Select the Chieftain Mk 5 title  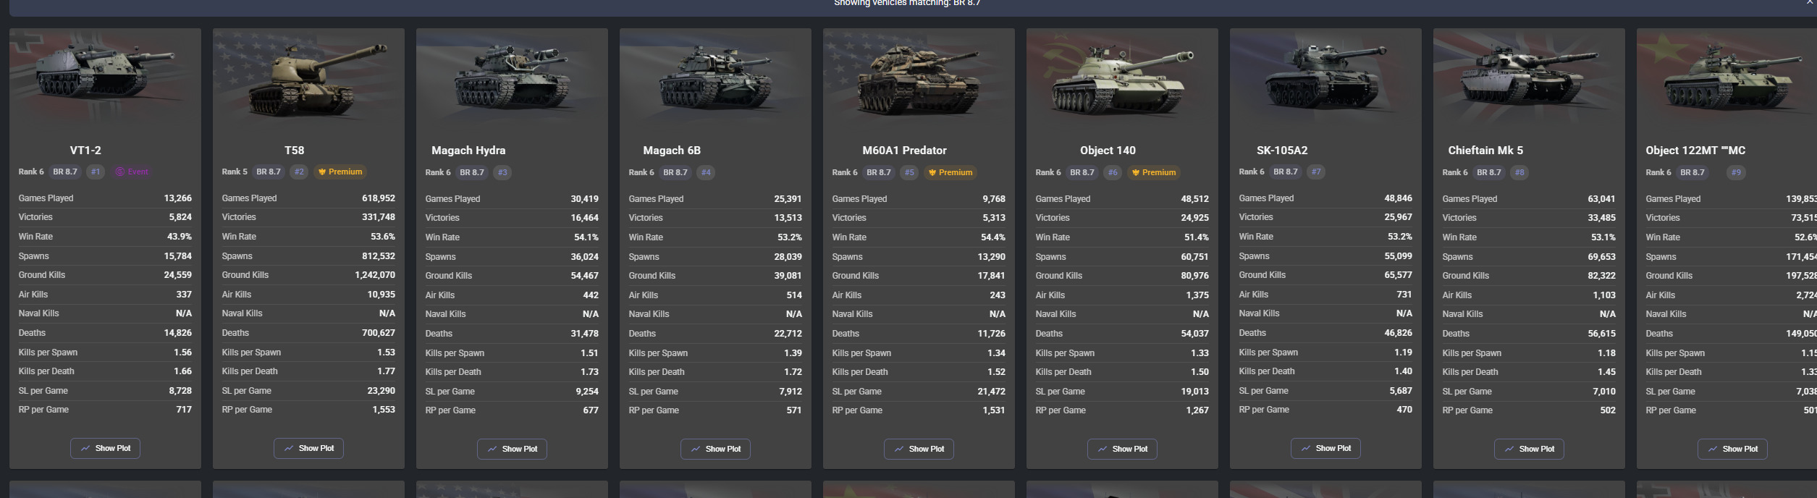tap(1485, 151)
